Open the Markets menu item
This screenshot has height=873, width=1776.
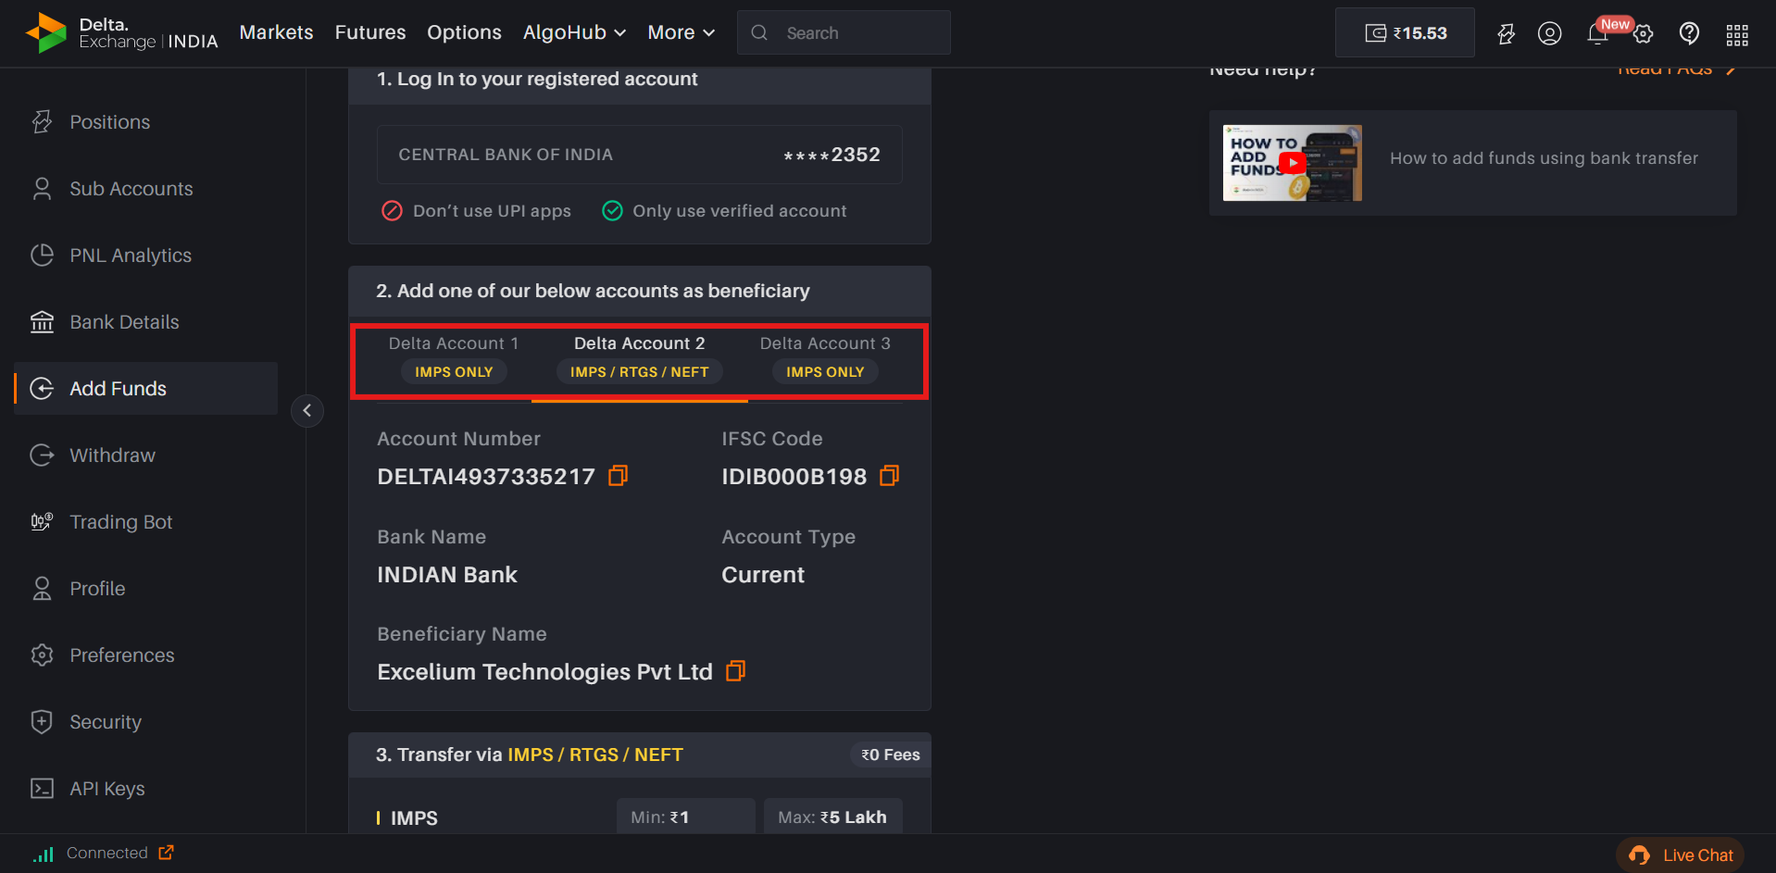pyautogui.click(x=276, y=32)
